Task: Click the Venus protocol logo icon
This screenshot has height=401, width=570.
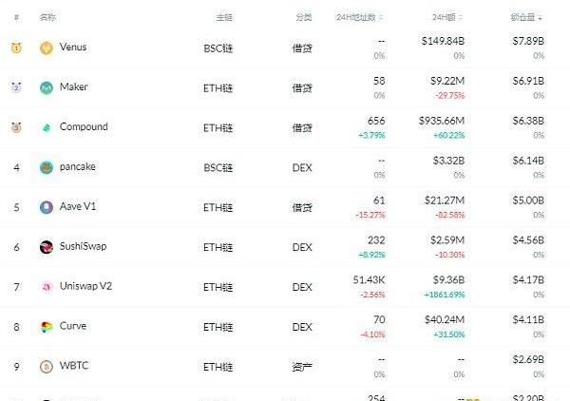Action: (x=47, y=48)
